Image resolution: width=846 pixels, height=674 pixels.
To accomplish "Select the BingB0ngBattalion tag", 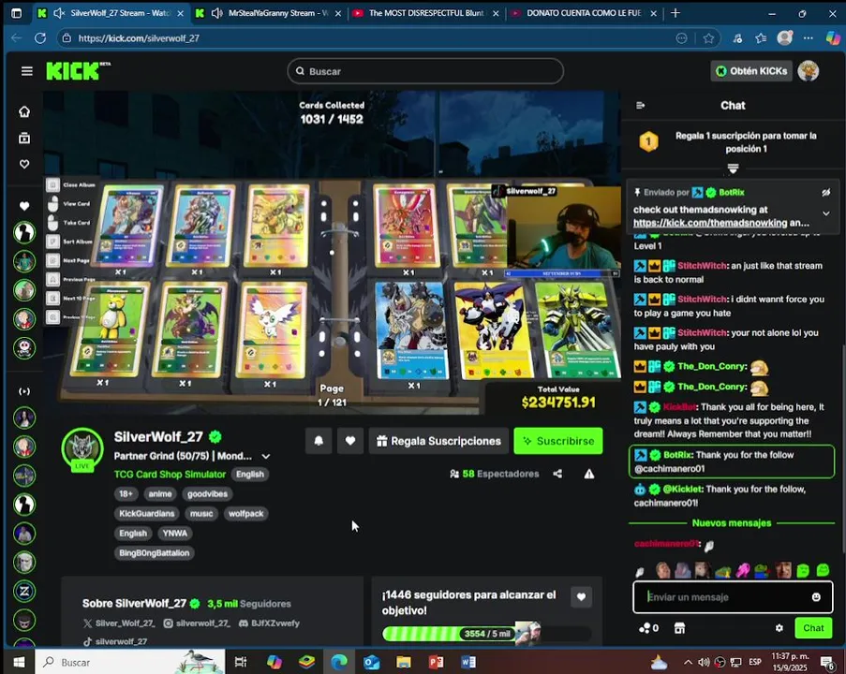I will [155, 552].
